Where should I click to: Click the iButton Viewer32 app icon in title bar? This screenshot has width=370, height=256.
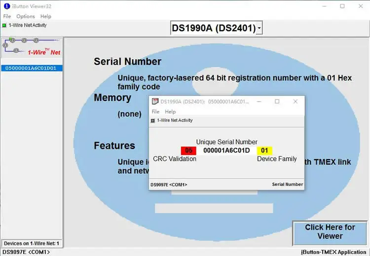point(7,6)
